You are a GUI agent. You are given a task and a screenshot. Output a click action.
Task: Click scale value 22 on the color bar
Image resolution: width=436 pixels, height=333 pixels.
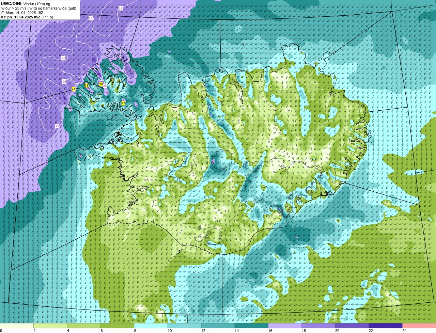coord(370,331)
